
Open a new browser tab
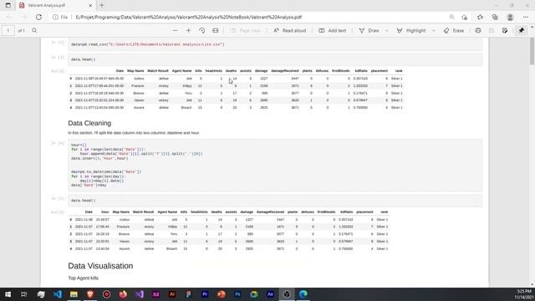point(102,6)
